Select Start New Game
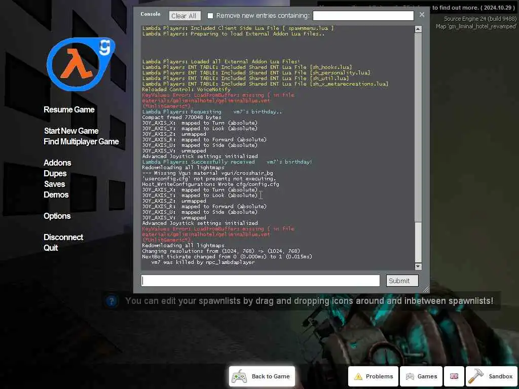Screen dimensions: 519x389 coord(71,131)
